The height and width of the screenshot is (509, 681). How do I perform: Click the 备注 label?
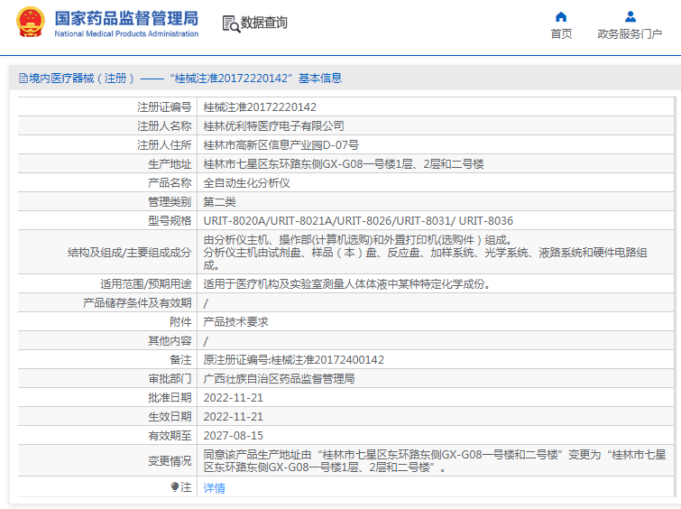coord(180,360)
